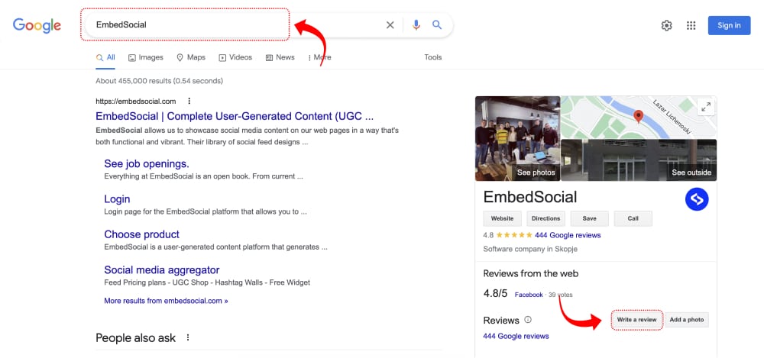Open the People also ask options menu
The image size is (764, 358).
click(x=188, y=337)
